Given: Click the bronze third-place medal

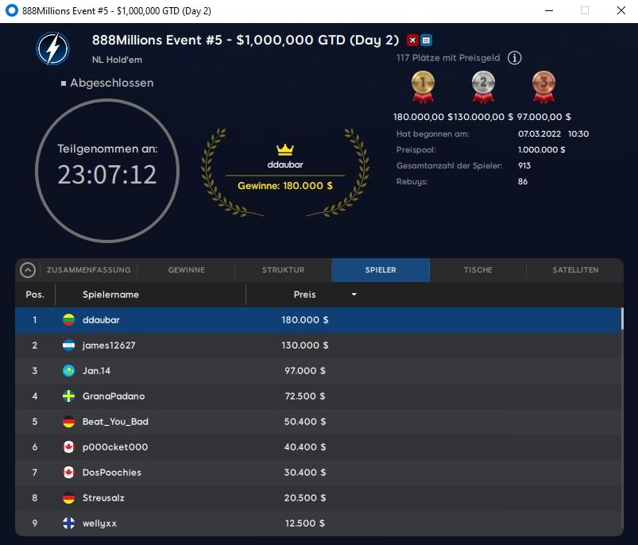Looking at the screenshot, I should tap(543, 87).
